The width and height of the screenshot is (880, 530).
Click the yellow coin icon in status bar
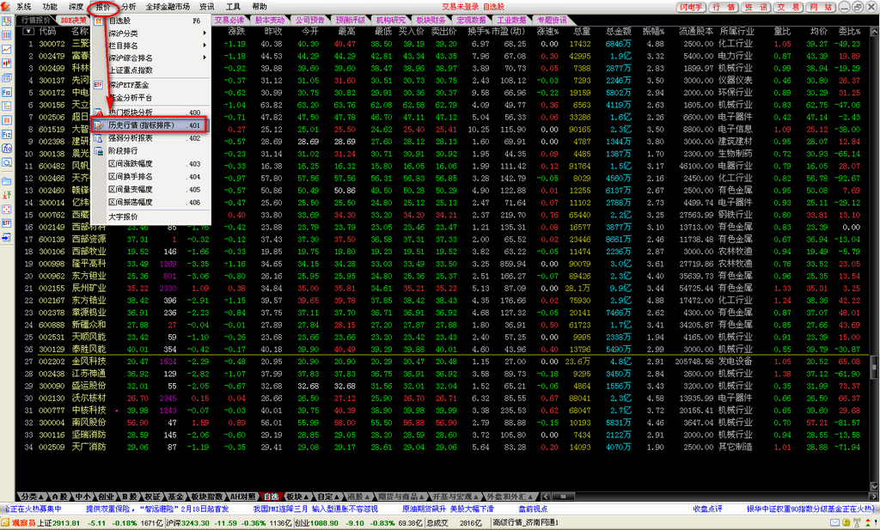click(x=846, y=523)
